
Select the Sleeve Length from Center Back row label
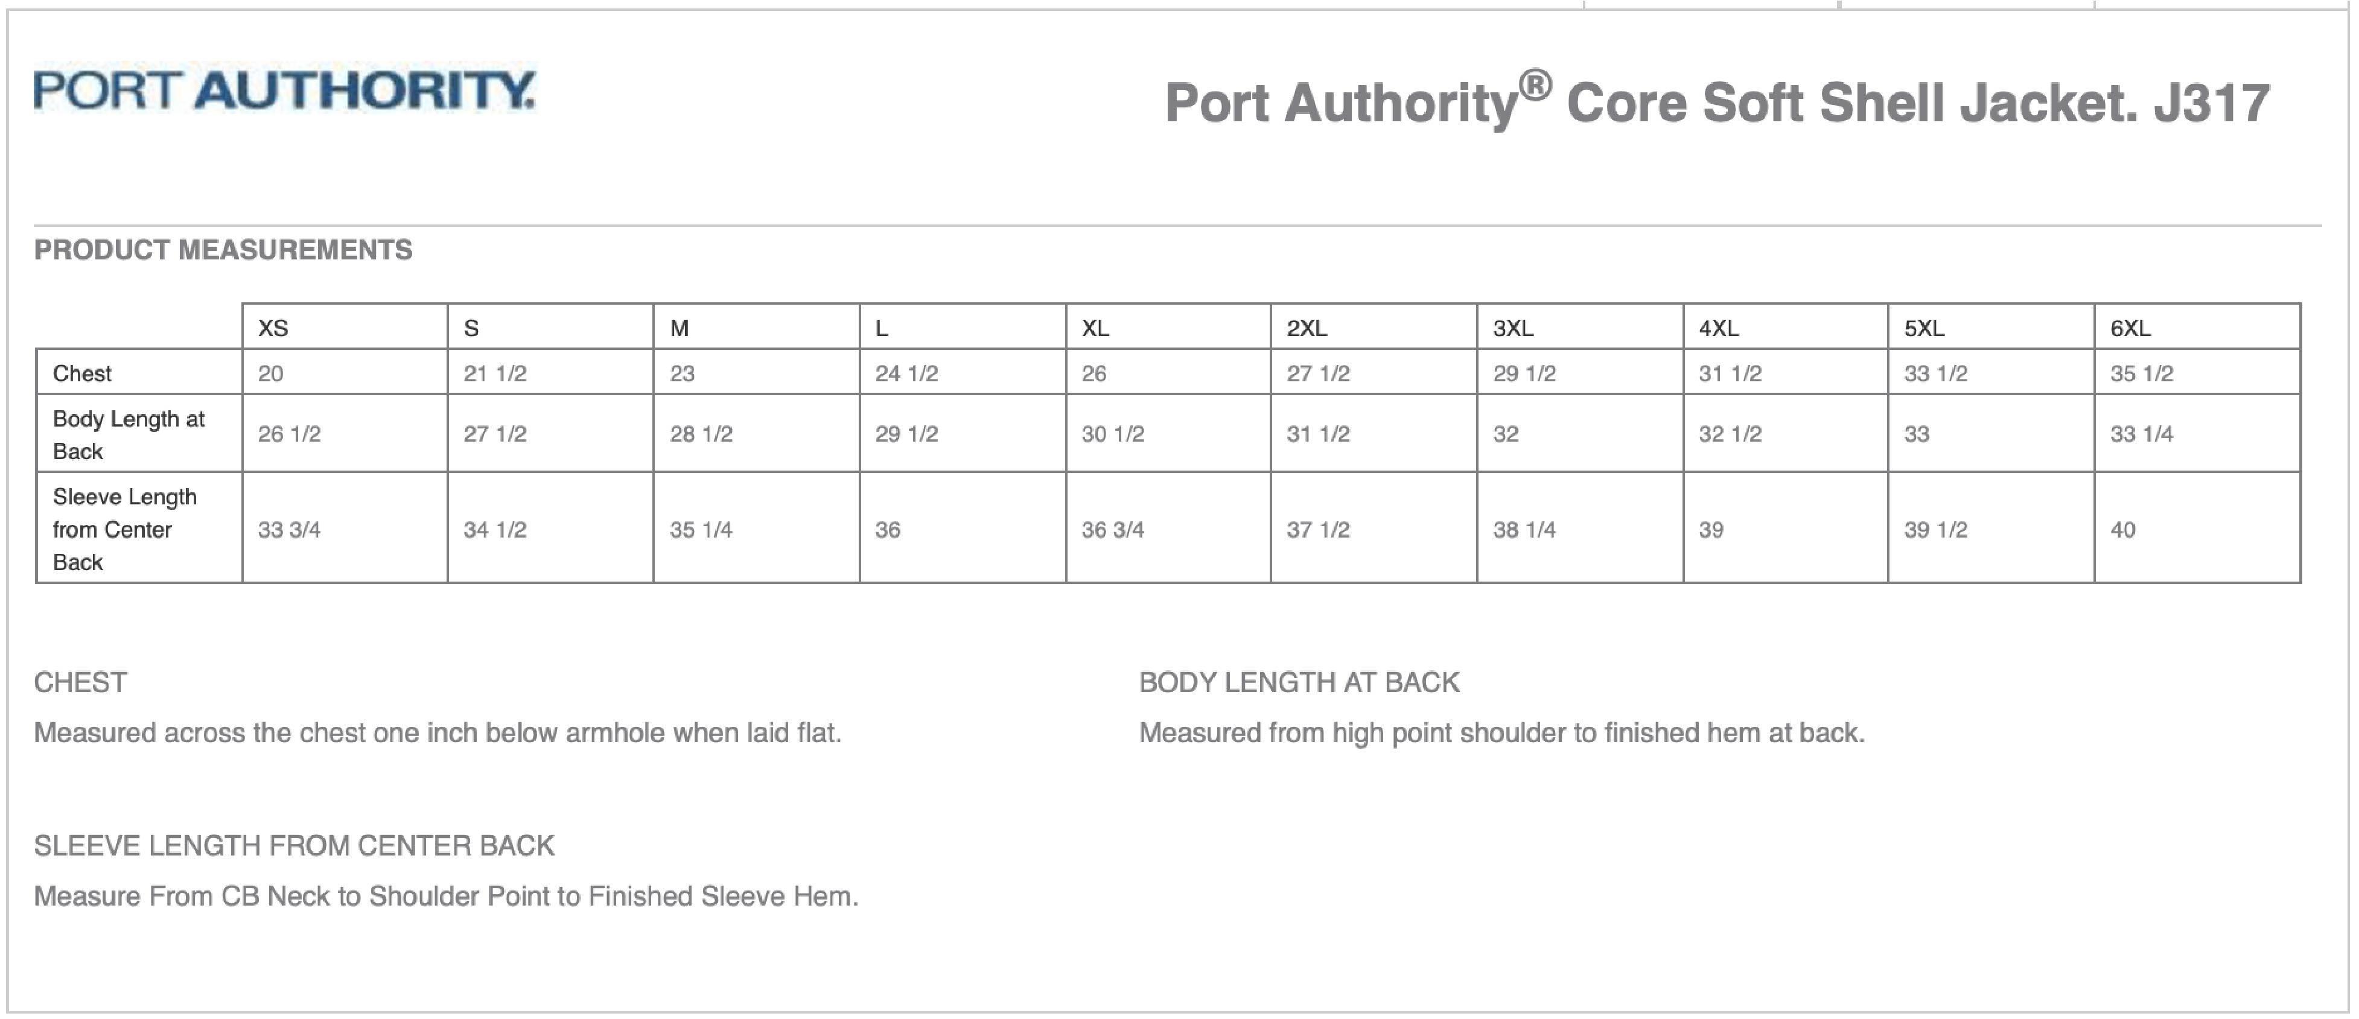tap(124, 529)
